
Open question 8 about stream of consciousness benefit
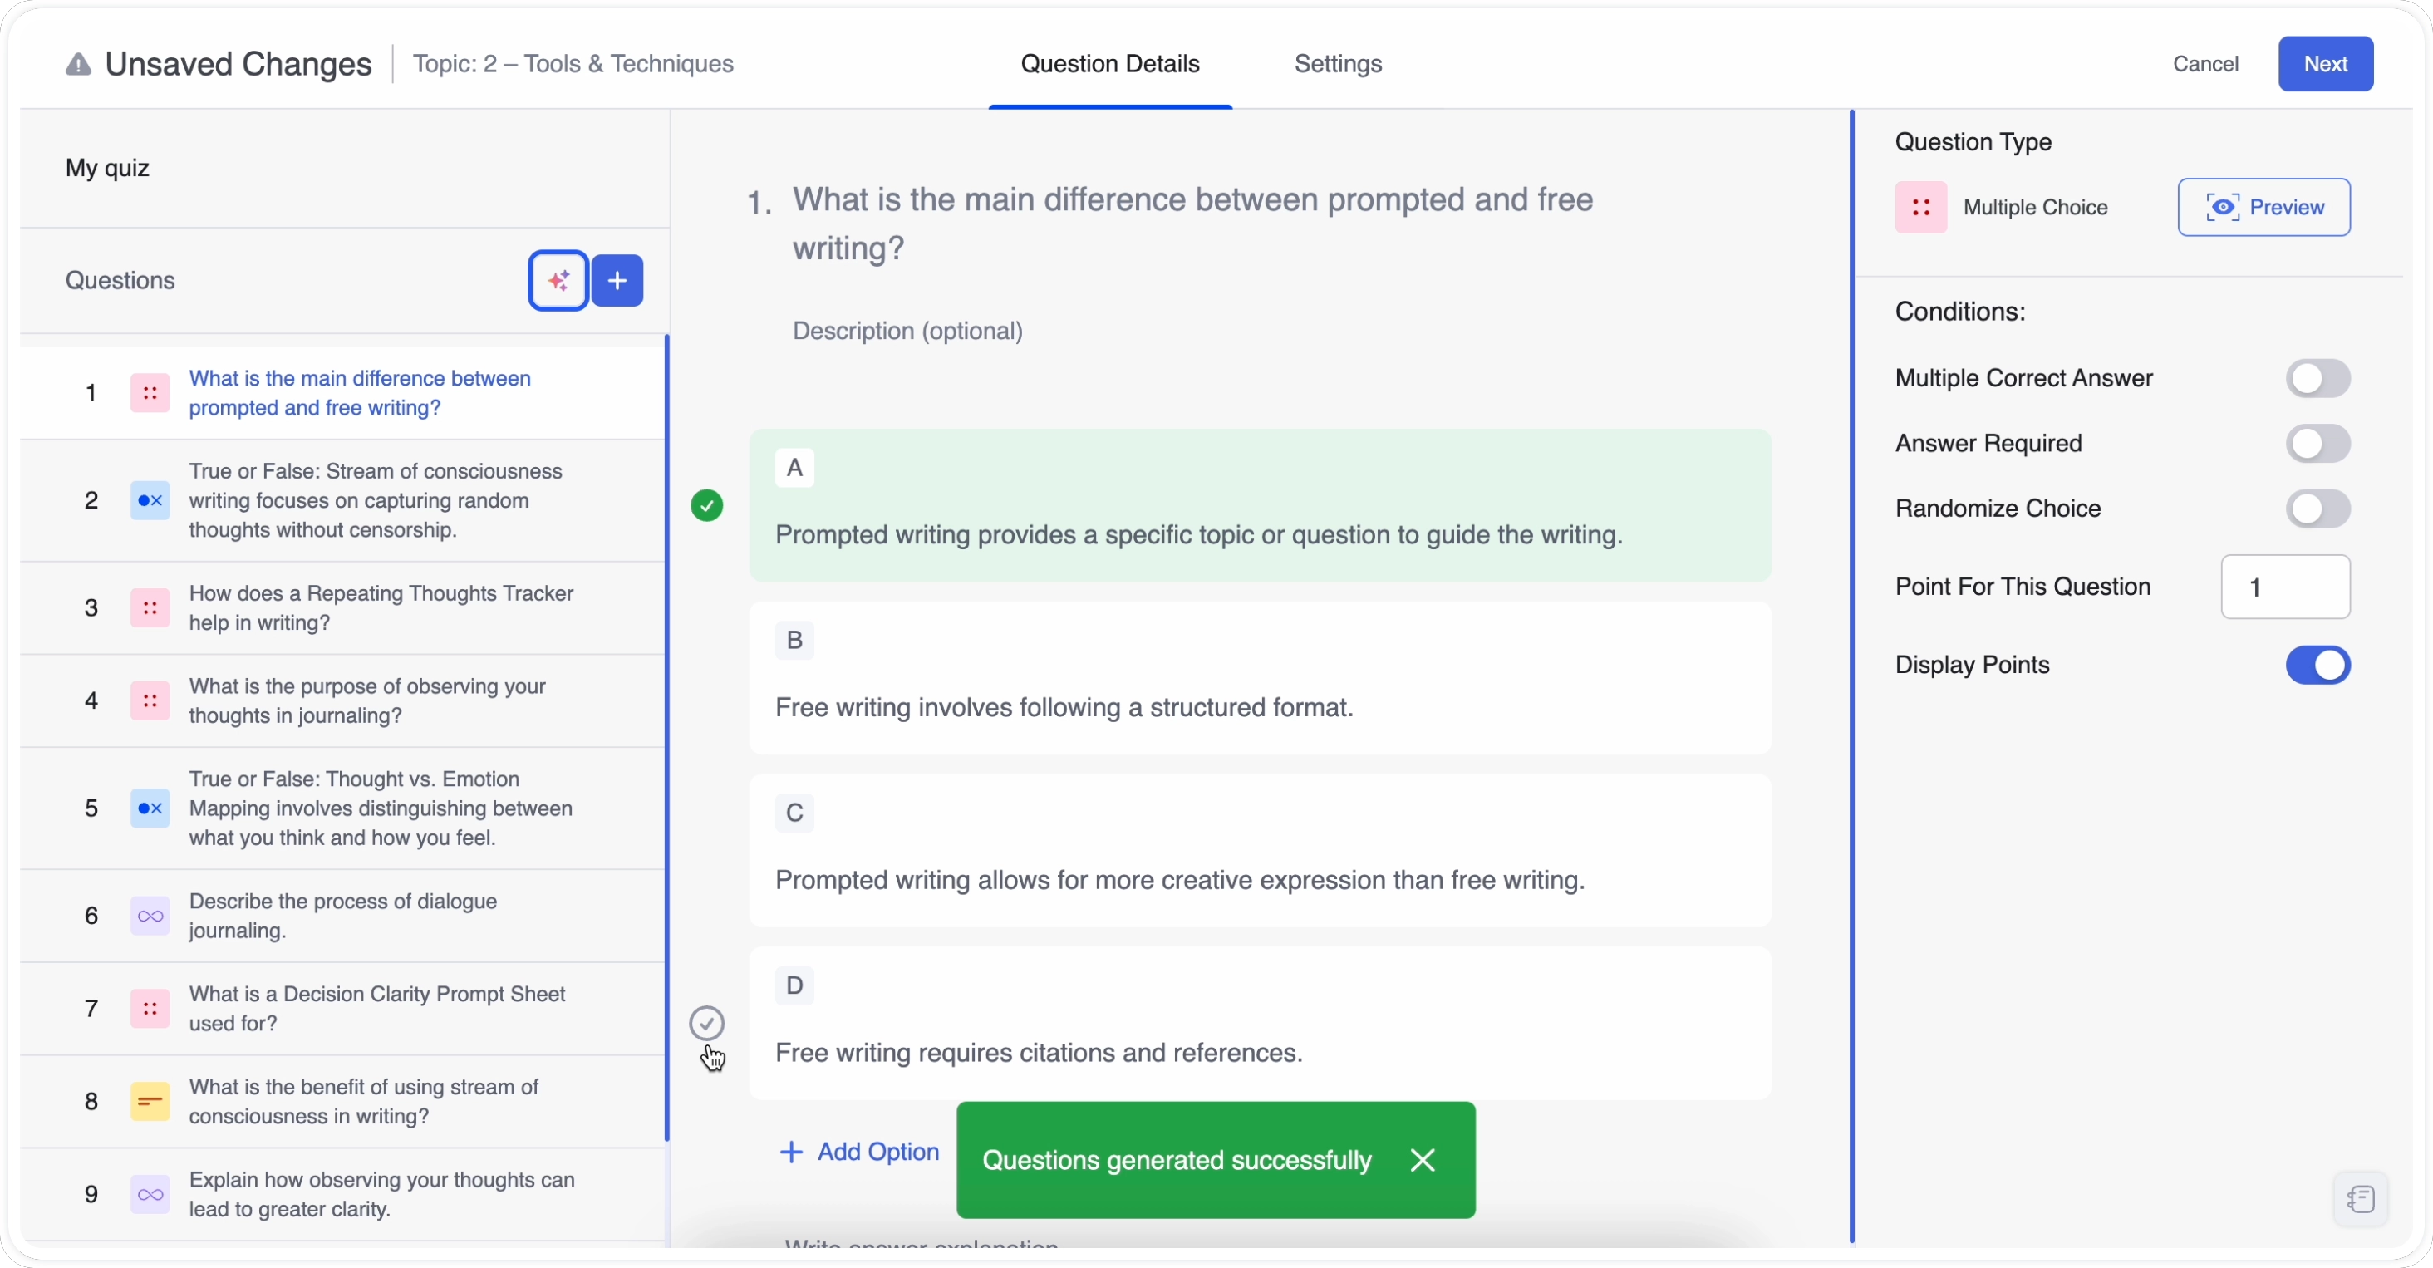[x=343, y=1101]
